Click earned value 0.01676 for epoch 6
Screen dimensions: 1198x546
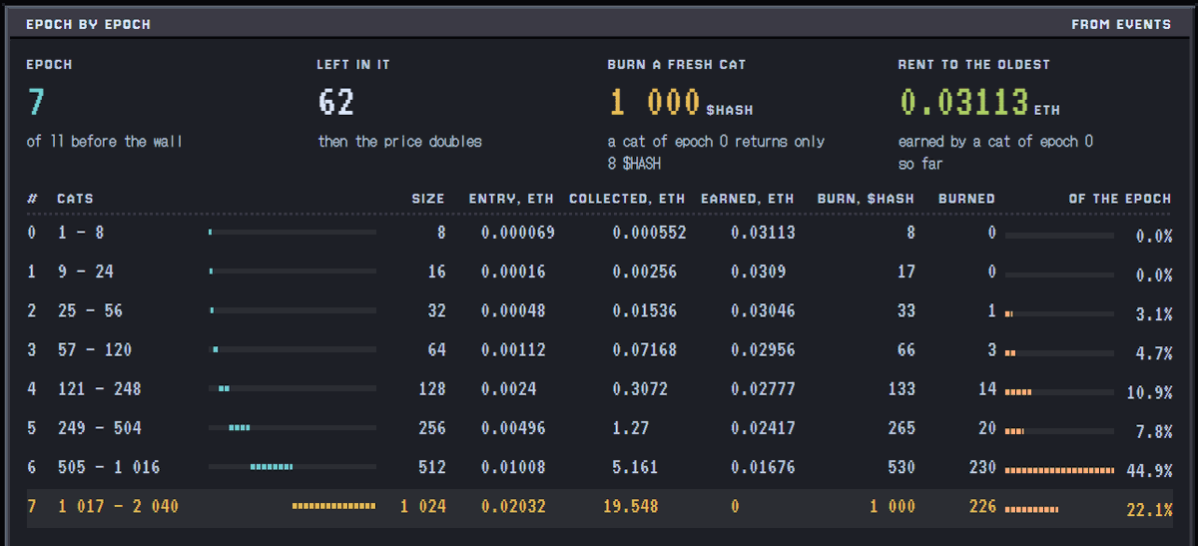763,467
